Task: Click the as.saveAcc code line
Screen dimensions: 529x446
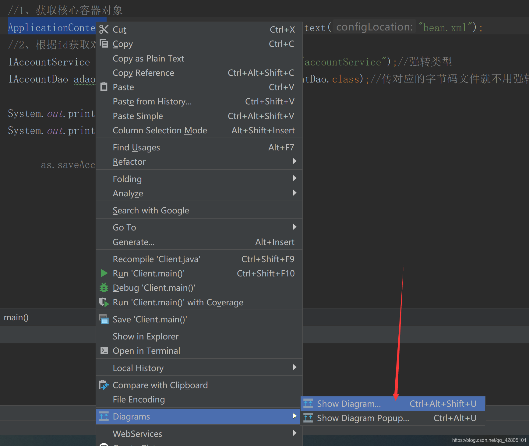Action: click(68, 165)
